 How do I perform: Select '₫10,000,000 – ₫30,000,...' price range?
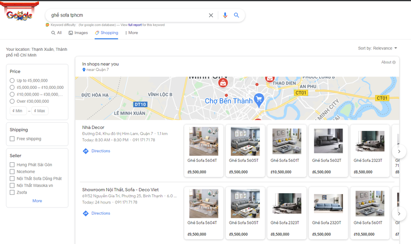point(12,95)
